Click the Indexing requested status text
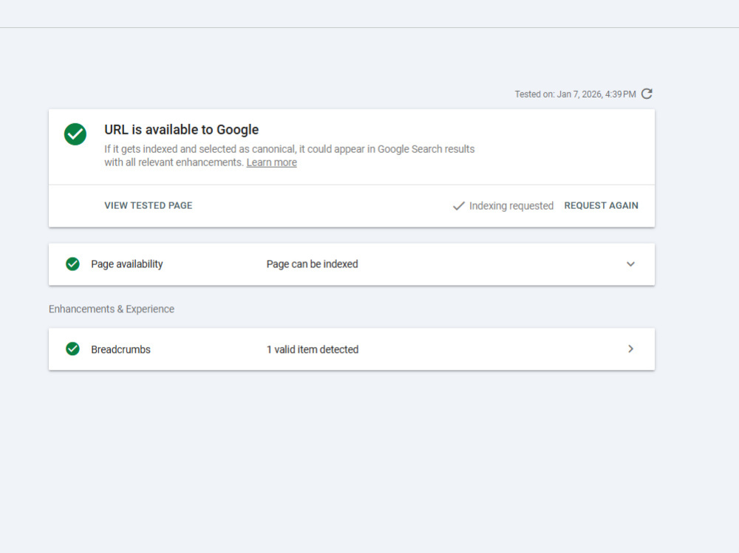This screenshot has height=553, width=739. (511, 206)
